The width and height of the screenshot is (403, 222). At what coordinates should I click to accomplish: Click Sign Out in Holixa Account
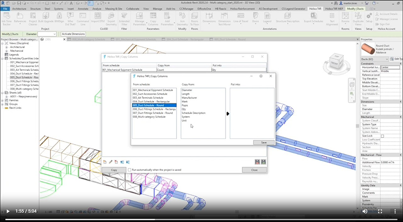pyautogui.click(x=382, y=24)
